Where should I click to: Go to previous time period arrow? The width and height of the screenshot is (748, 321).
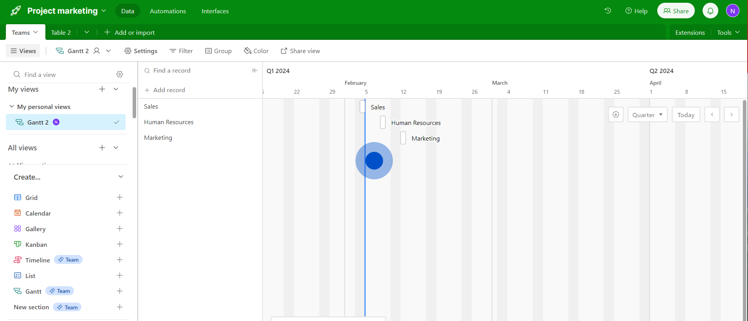tap(712, 115)
